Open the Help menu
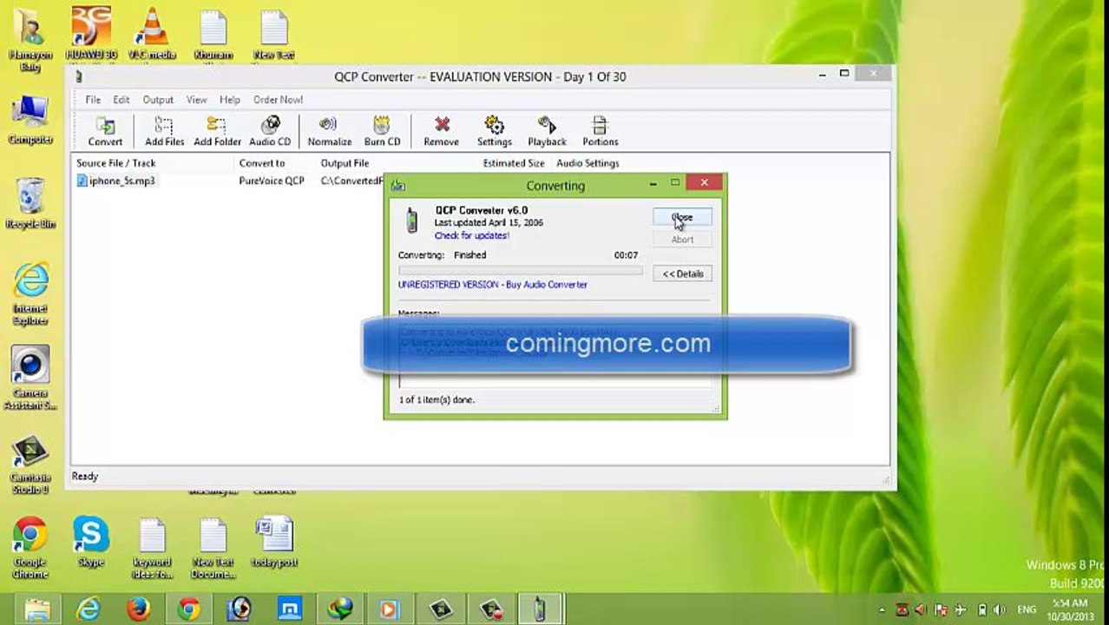 point(230,100)
